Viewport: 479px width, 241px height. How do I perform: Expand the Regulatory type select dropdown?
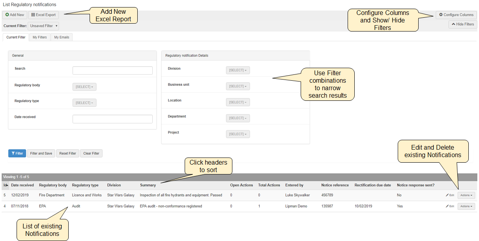84,103
